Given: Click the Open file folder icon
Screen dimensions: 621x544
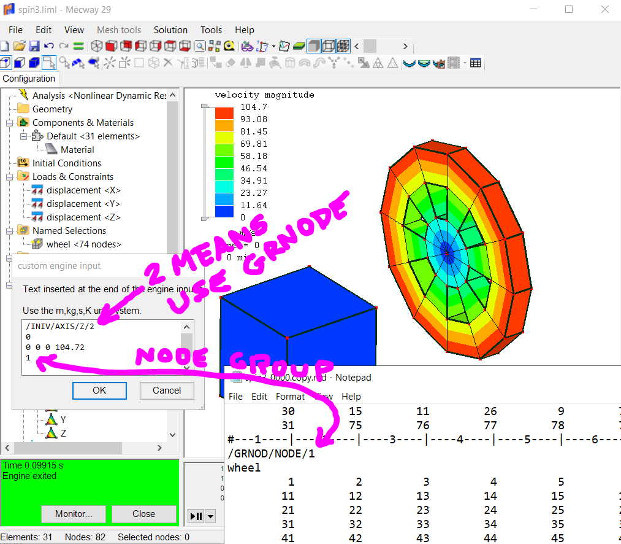Looking at the screenshot, I should click(20, 46).
